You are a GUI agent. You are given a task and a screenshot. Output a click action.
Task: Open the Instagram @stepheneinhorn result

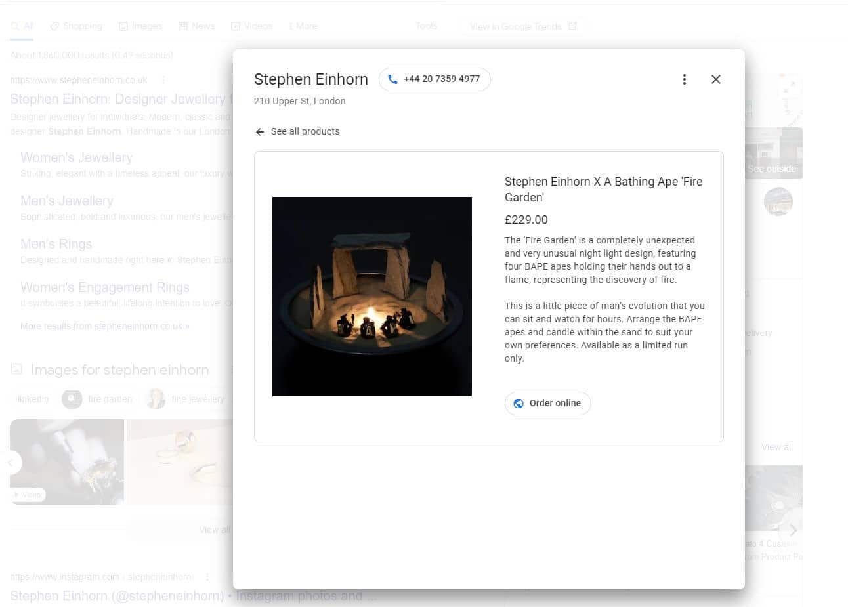pos(194,596)
